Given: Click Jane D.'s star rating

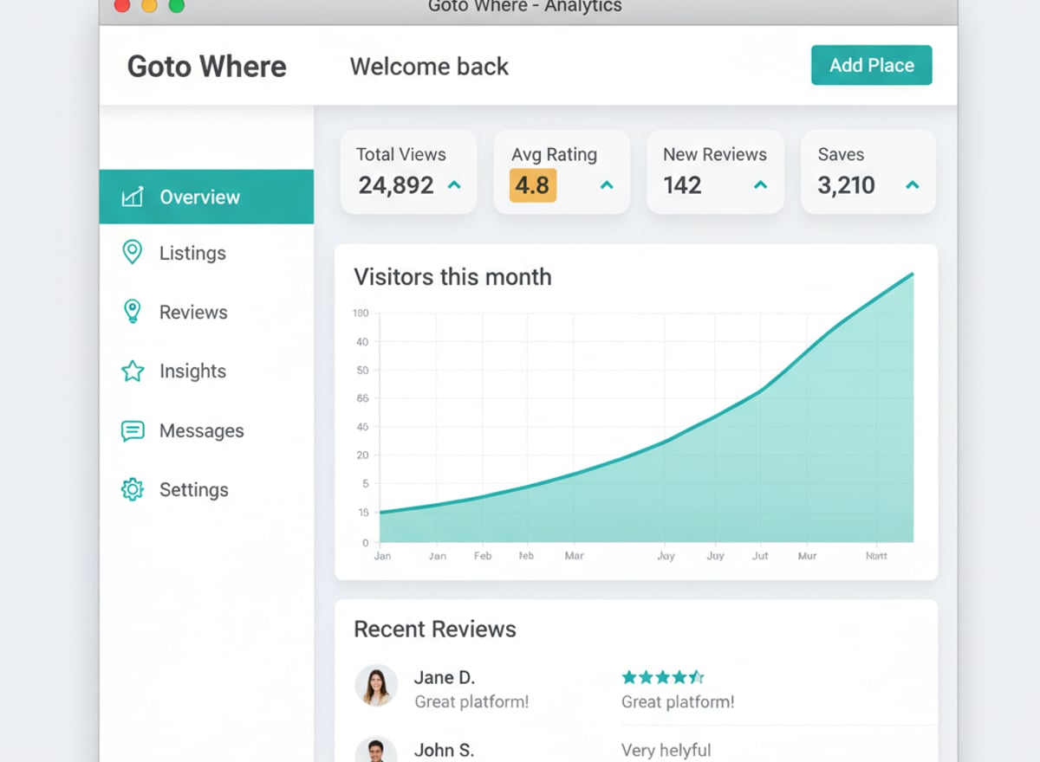Looking at the screenshot, I should point(663,677).
